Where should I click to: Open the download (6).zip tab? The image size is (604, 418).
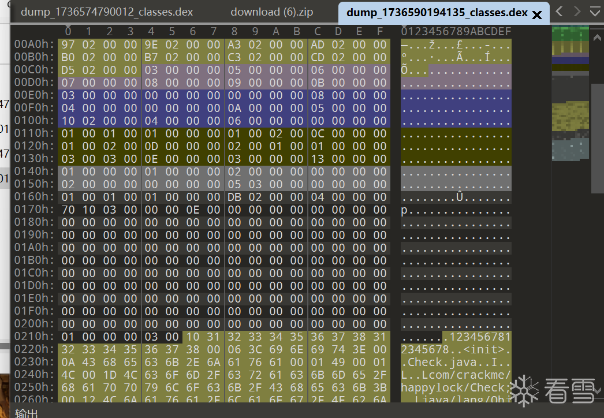271,12
